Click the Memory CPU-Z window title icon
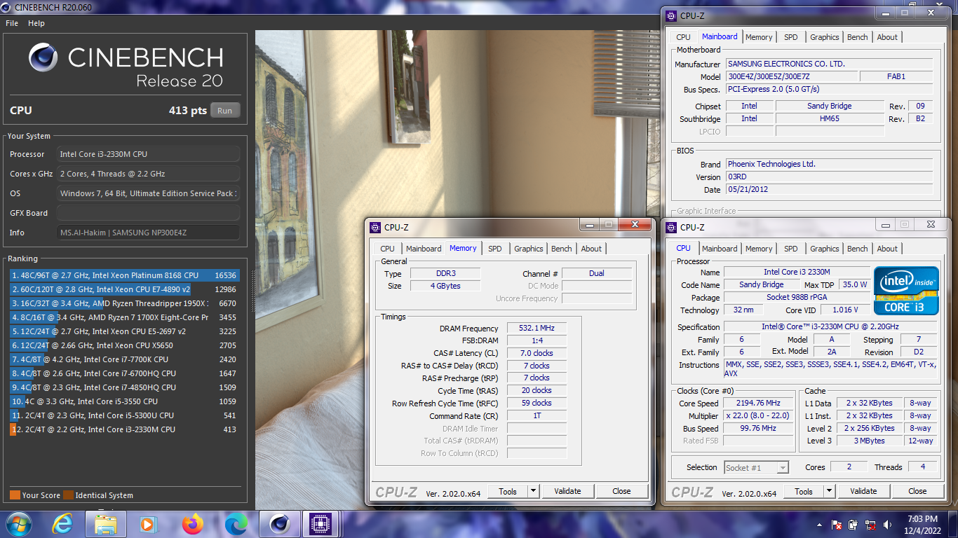Image resolution: width=958 pixels, height=538 pixels. (x=375, y=227)
